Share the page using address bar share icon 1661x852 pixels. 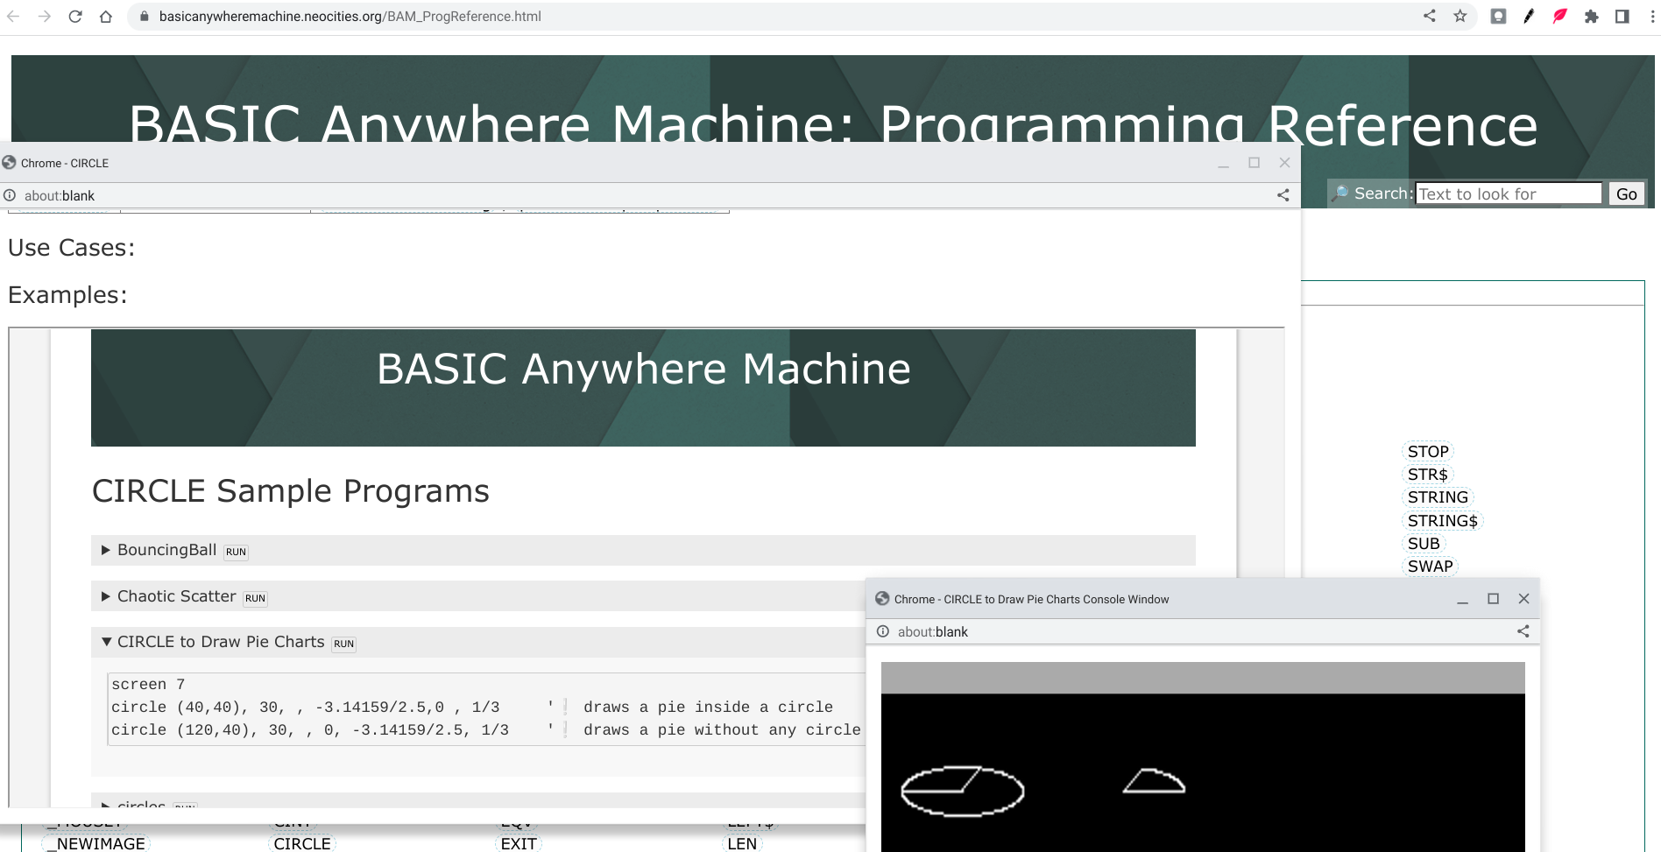(x=1430, y=16)
